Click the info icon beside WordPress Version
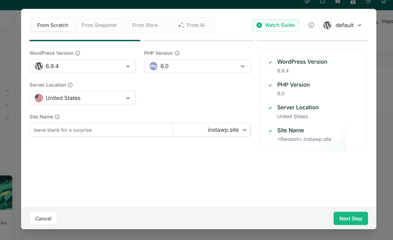Viewport: 393px width, 240px height. point(78,53)
